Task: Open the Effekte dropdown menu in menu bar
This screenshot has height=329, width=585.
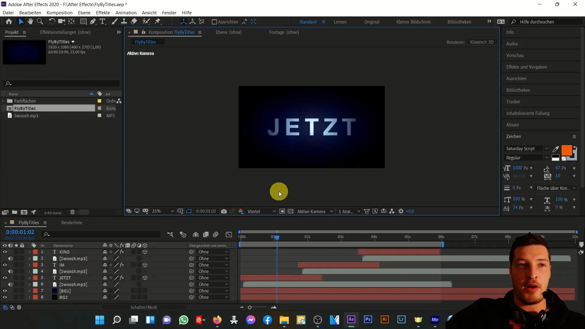Action: point(103,12)
